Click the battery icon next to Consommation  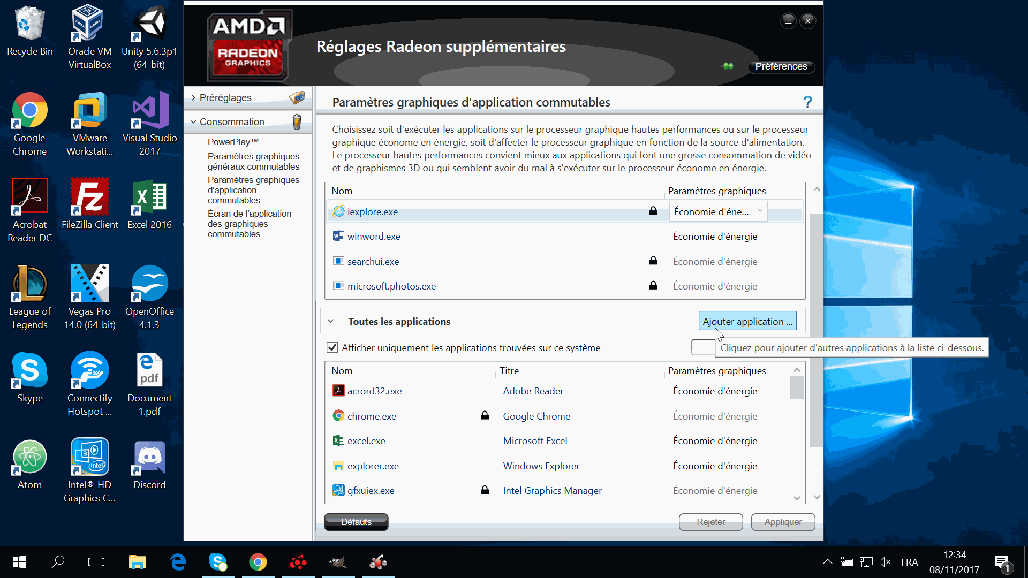297,122
